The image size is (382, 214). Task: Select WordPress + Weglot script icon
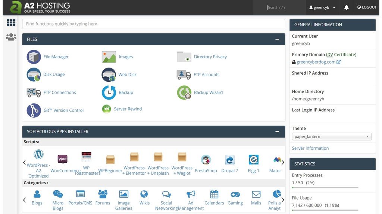(182, 157)
